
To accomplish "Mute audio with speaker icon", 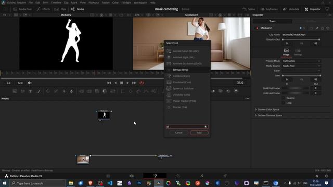I will (30, 83).
